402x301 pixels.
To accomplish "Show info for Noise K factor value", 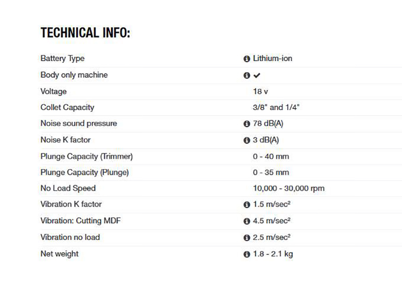I will point(247,140).
